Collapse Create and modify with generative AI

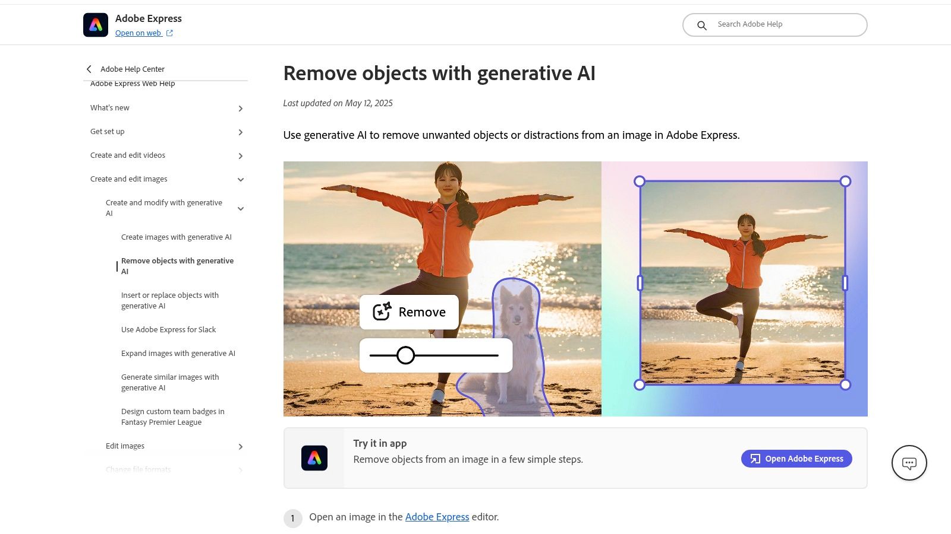pyautogui.click(x=240, y=209)
